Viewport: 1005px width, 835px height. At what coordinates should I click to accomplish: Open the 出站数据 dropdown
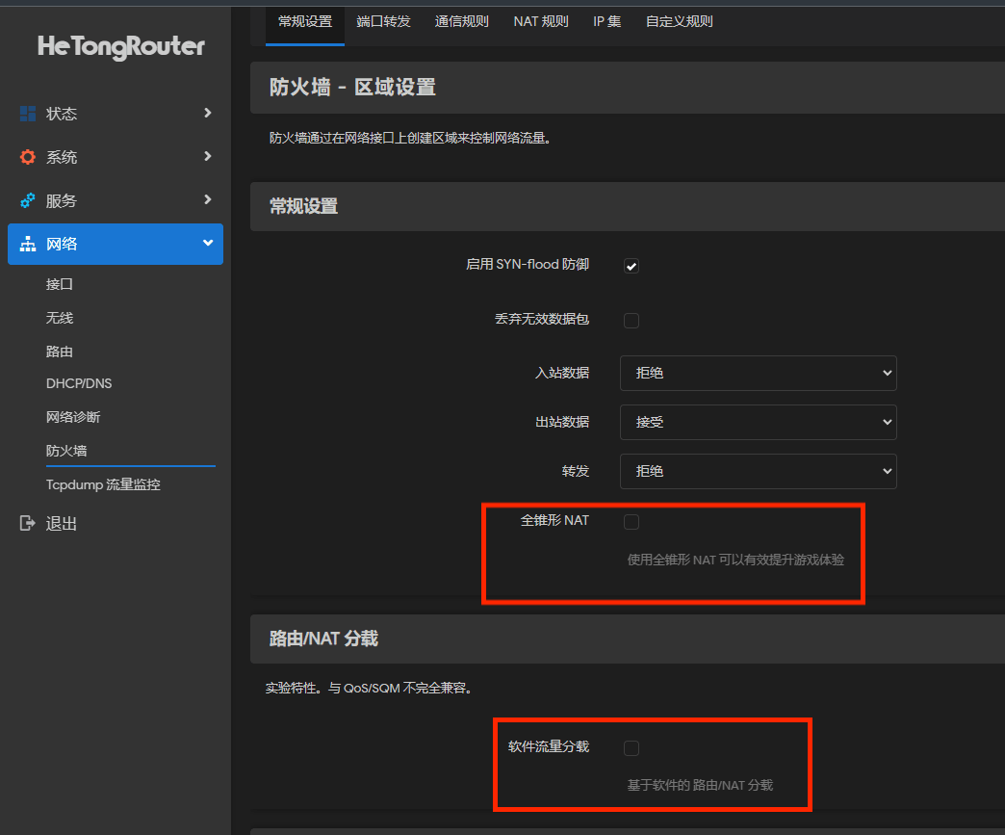pos(758,422)
